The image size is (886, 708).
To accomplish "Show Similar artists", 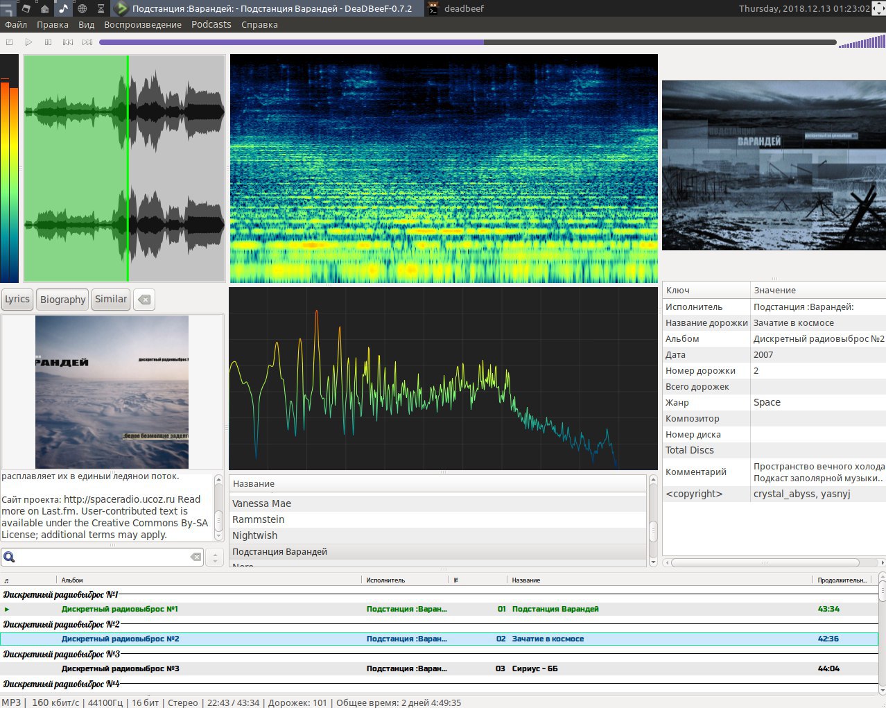I will (111, 300).
